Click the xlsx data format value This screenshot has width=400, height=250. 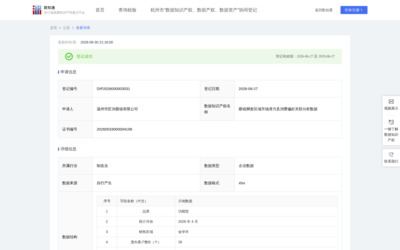242,183
